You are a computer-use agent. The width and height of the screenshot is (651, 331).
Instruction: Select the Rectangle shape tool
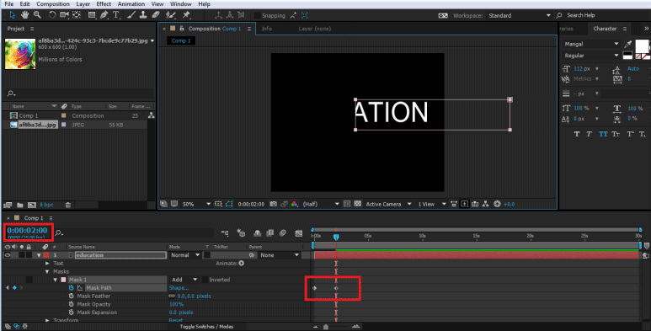click(x=92, y=15)
